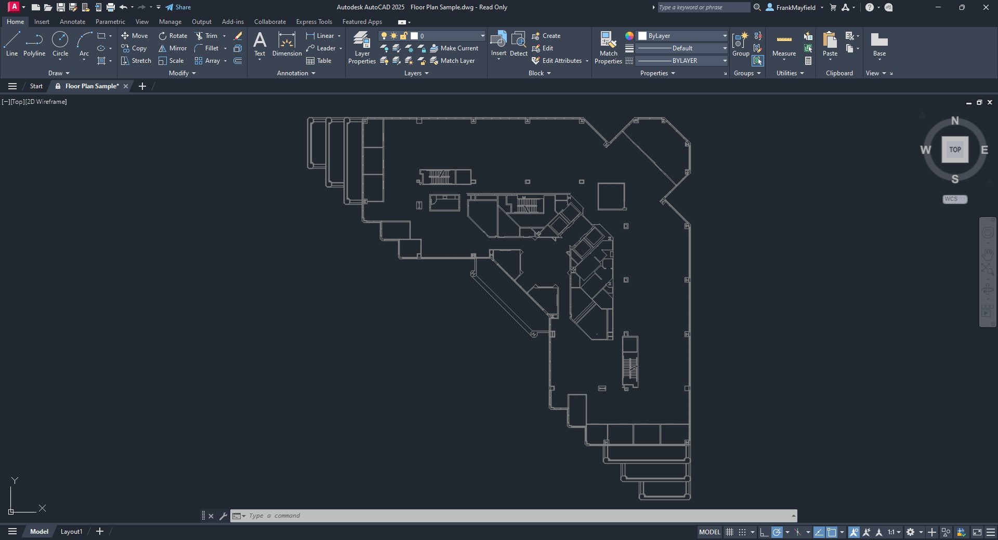
Task: Activate the Polyline tool
Action: [34, 44]
